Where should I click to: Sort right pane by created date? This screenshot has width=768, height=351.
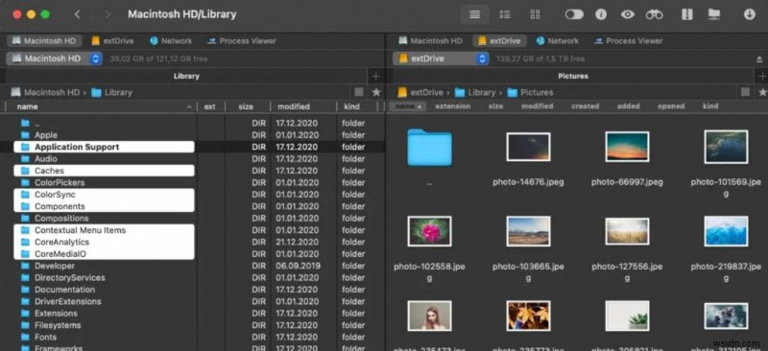pos(585,105)
